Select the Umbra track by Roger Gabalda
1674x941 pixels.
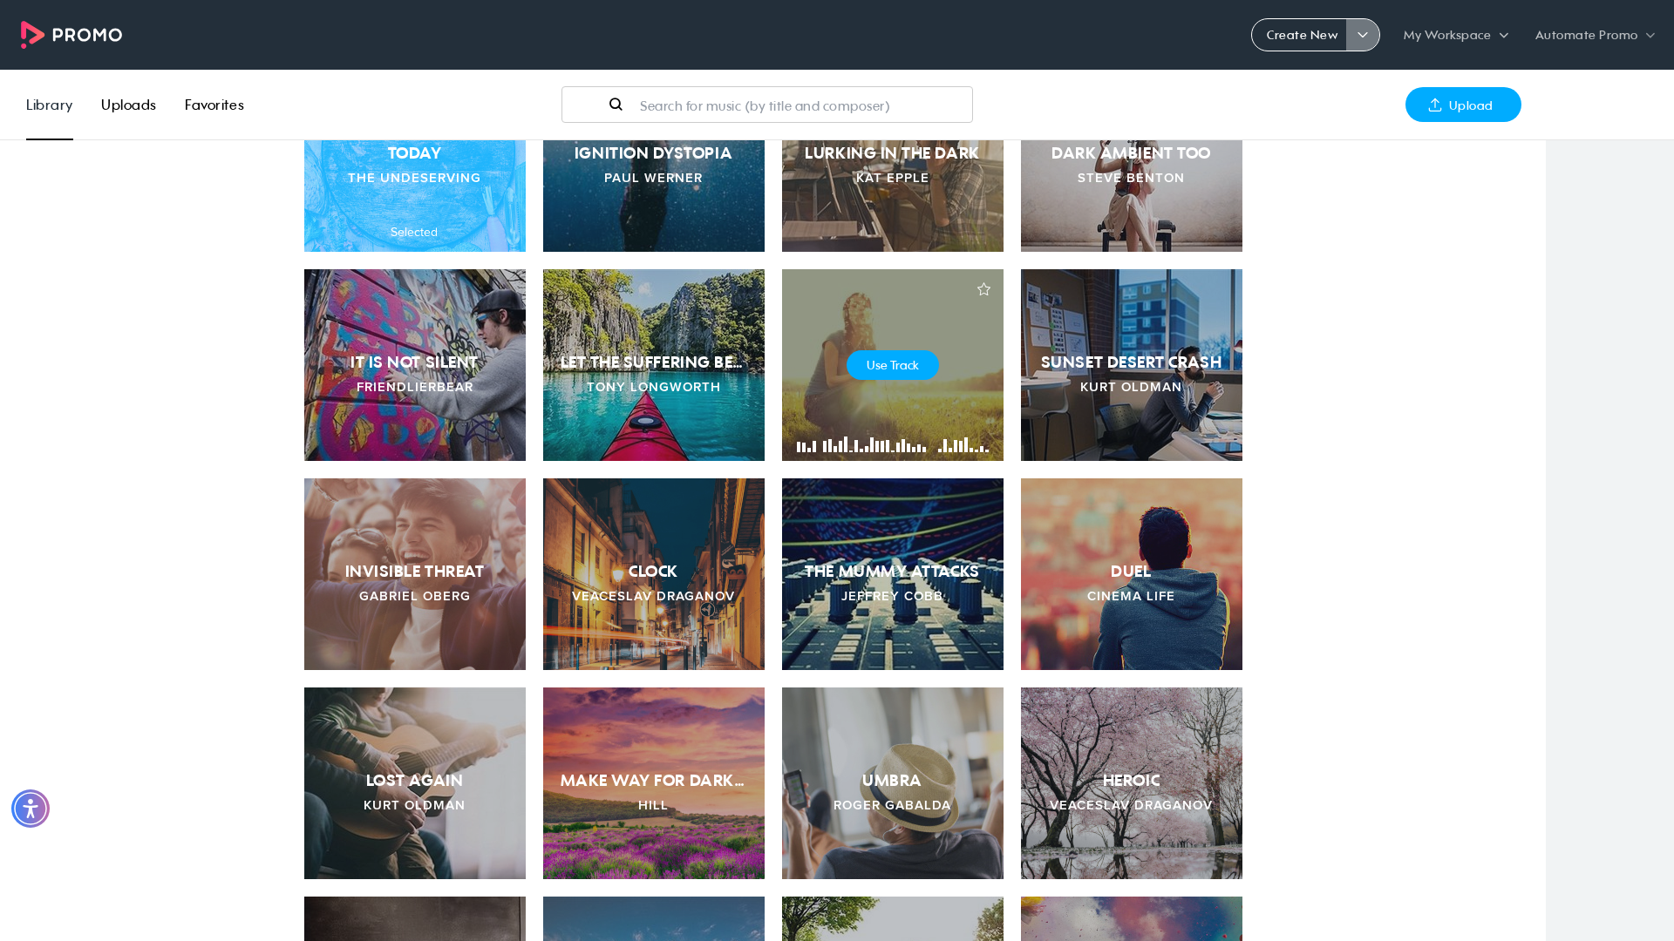click(x=893, y=783)
